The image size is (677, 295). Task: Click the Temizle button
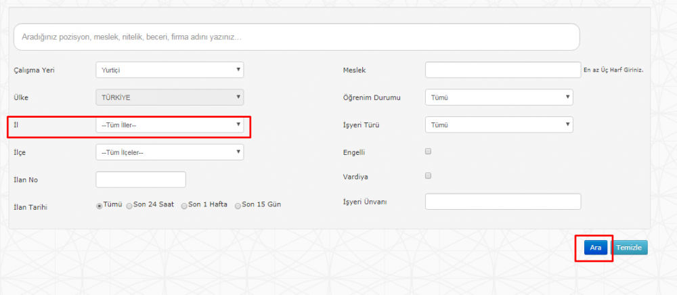(629, 248)
